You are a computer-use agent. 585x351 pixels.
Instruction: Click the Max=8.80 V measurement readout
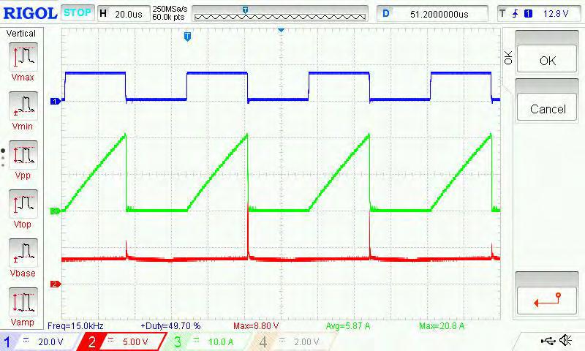(256, 325)
